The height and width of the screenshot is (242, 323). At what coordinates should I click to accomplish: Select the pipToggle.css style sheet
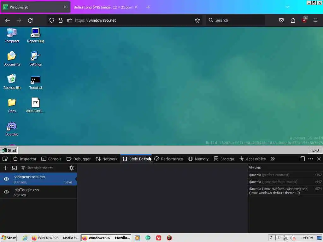pos(38,192)
